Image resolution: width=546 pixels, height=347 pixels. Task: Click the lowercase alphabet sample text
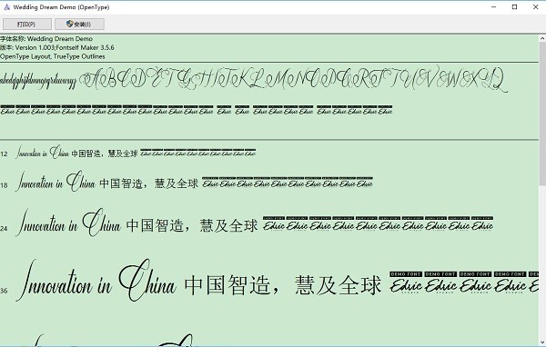point(38,80)
